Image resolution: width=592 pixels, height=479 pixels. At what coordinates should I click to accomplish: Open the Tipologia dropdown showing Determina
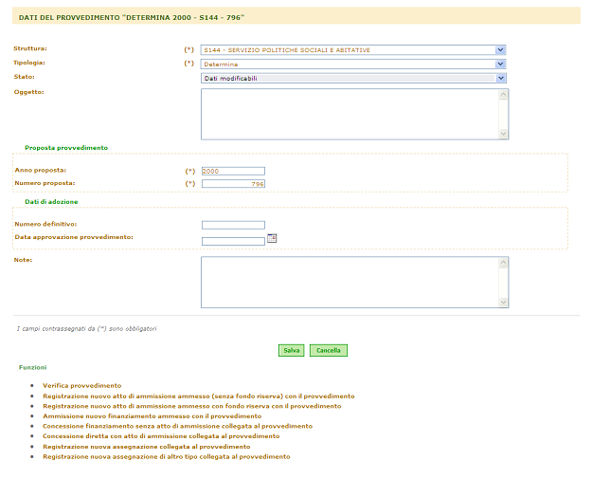coord(353,64)
